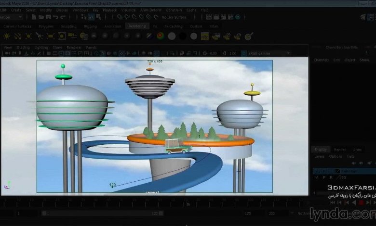The image size is (376, 226).
Task: Toggle snap to curves on the status line
Action: [127, 17]
